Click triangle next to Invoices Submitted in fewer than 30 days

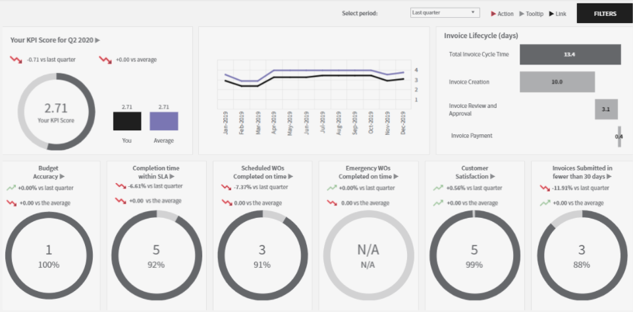[609, 176]
